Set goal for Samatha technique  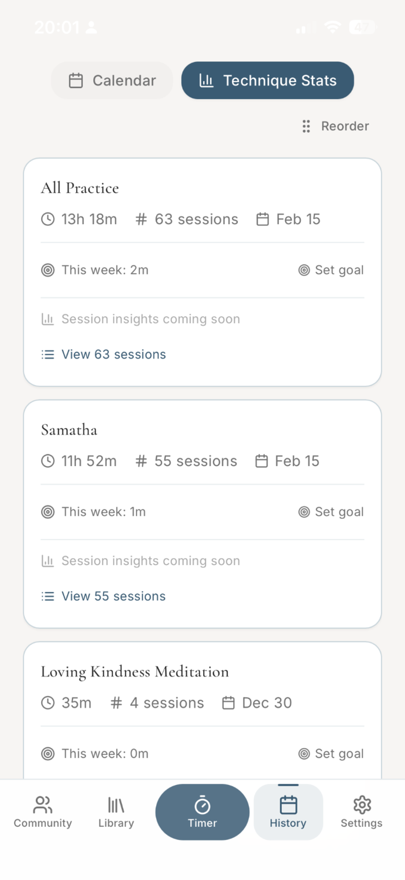pyautogui.click(x=332, y=512)
